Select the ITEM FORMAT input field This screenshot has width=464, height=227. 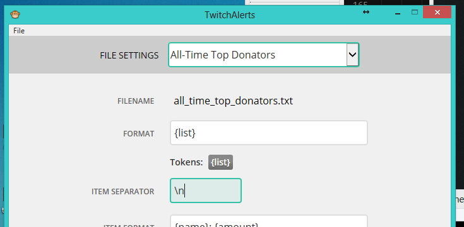(269, 221)
